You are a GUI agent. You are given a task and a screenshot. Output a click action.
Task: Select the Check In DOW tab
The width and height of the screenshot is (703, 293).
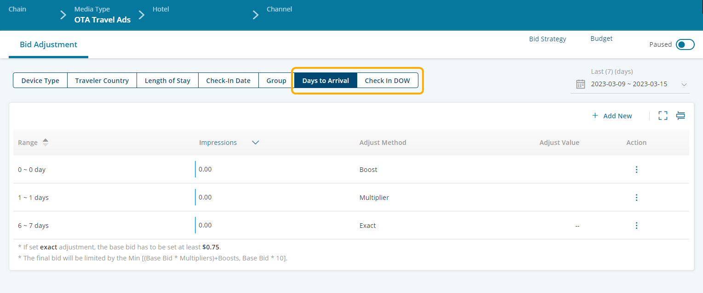[388, 81]
